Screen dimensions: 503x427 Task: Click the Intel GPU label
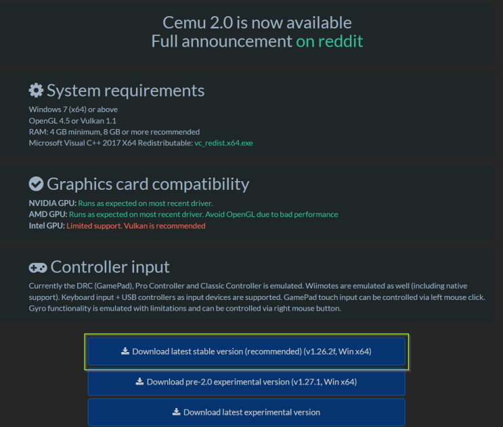click(x=47, y=226)
